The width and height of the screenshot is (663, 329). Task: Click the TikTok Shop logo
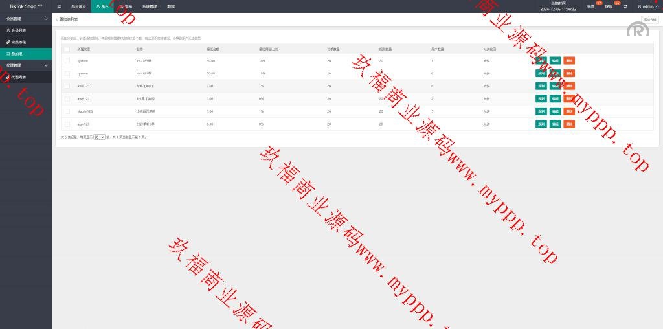click(x=25, y=6)
